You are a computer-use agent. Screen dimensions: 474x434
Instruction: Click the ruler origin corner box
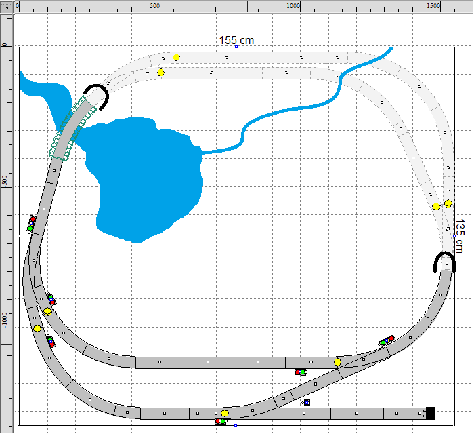(6, 5)
